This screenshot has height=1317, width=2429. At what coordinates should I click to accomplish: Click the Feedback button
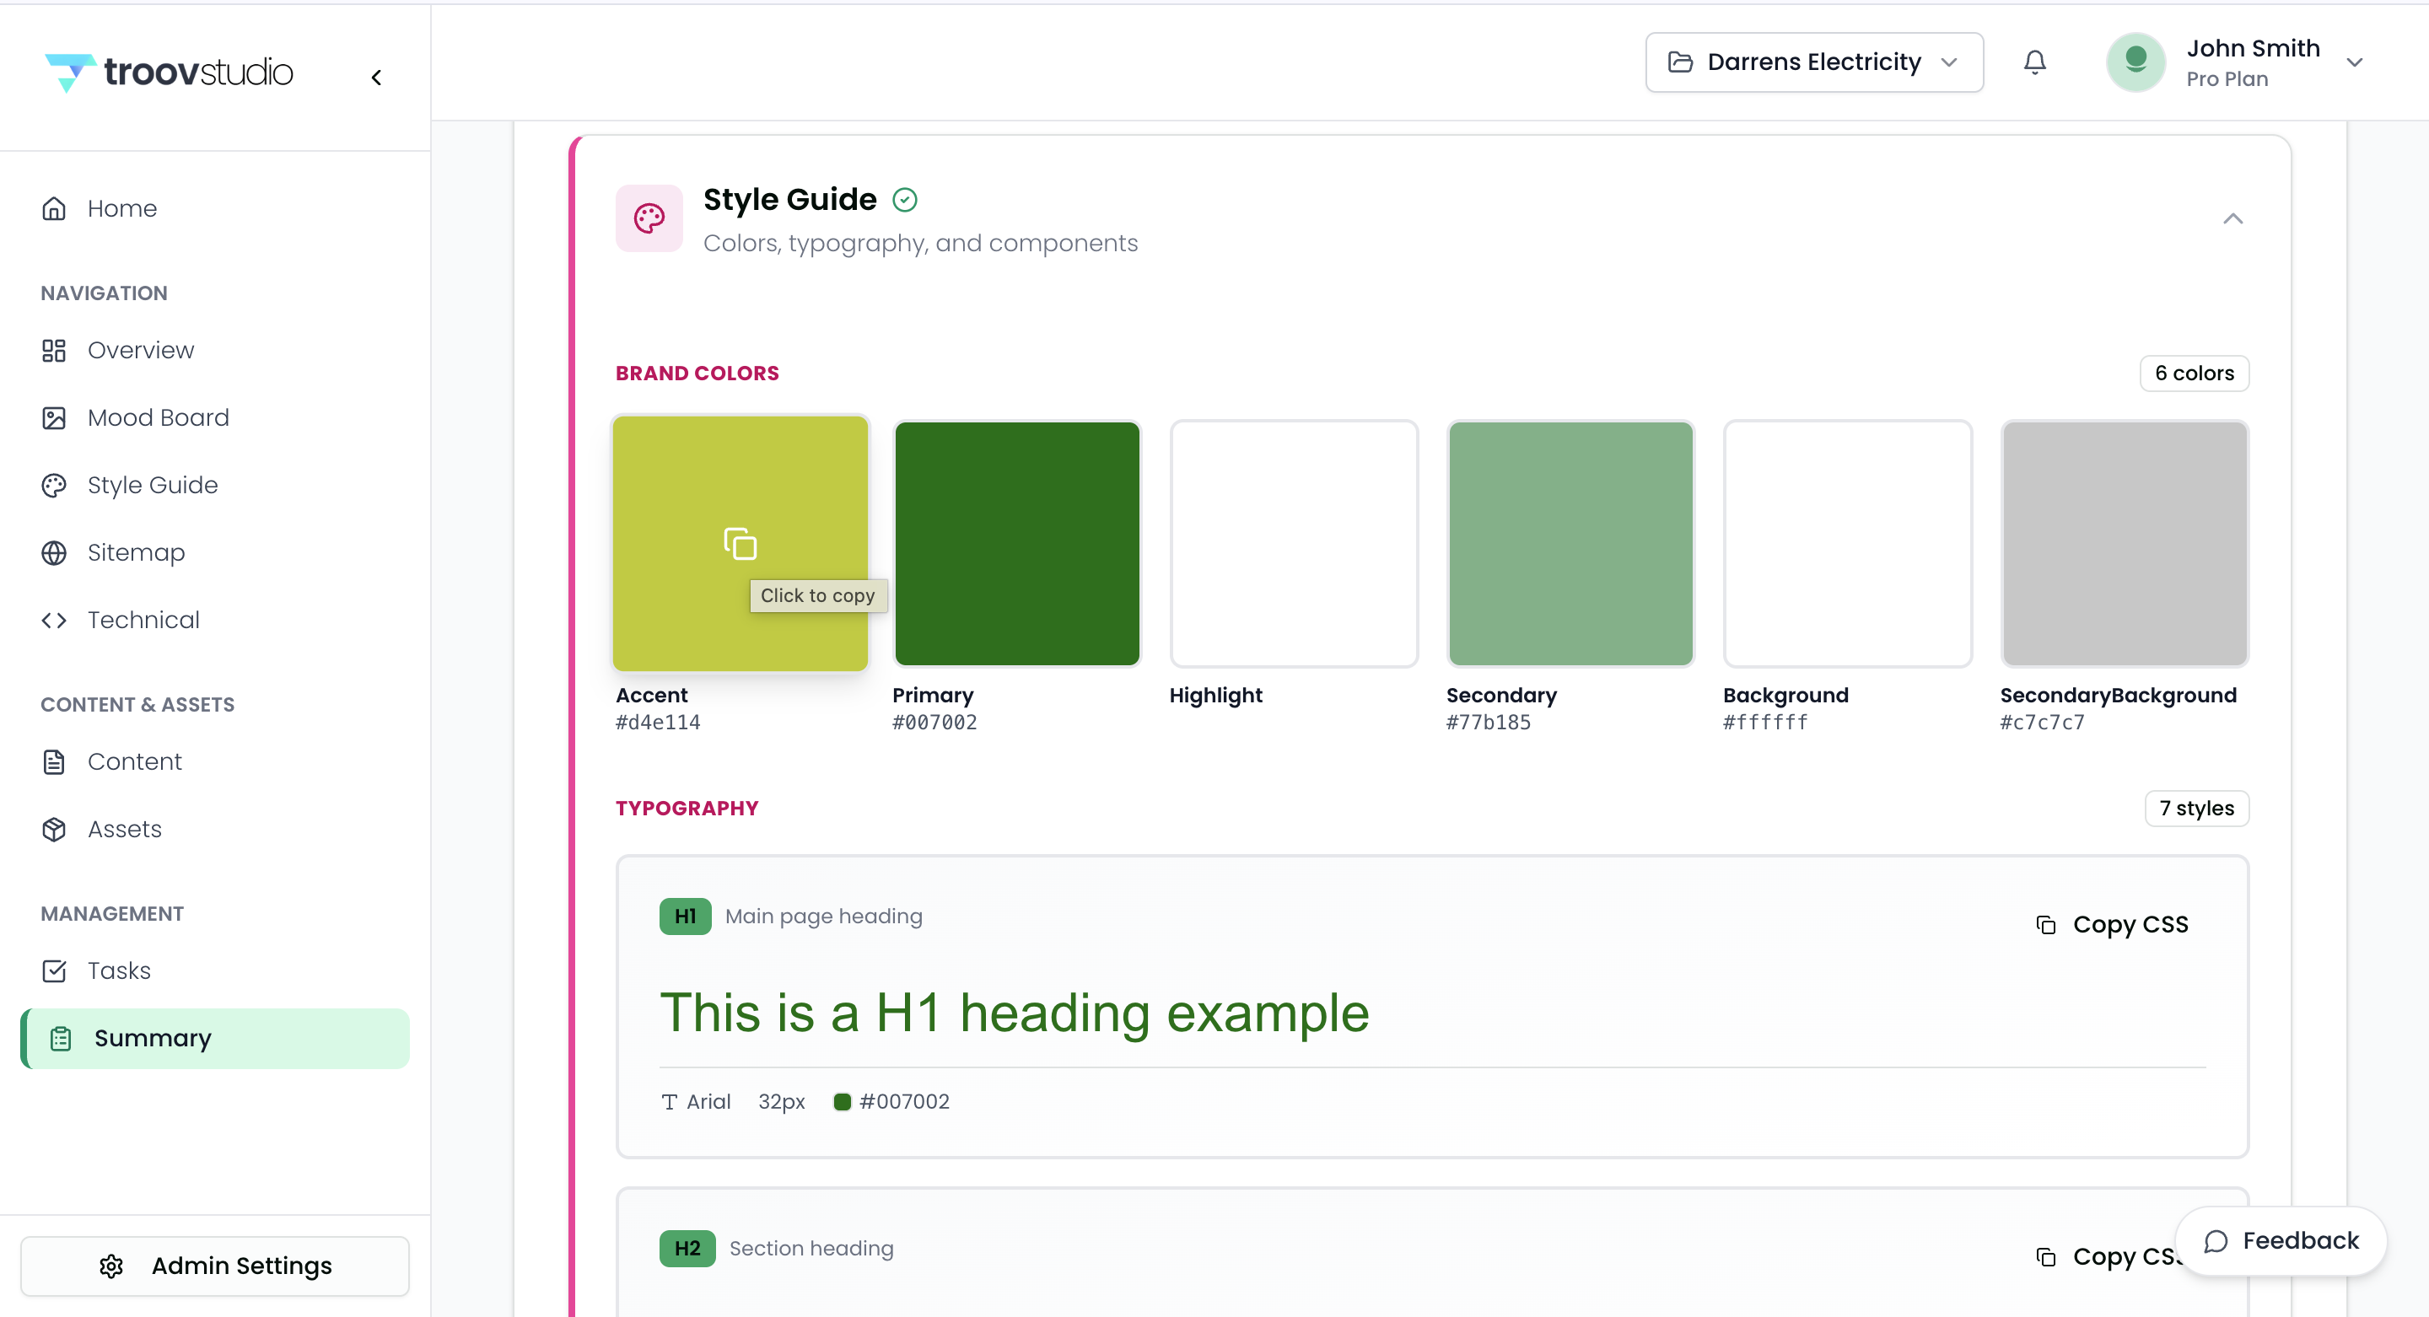tap(2280, 1242)
